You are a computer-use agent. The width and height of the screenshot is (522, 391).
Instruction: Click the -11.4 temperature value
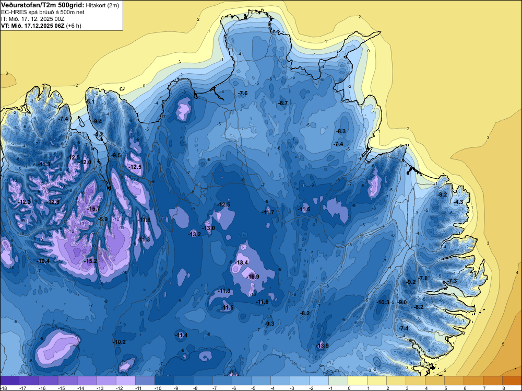[x=181, y=335]
